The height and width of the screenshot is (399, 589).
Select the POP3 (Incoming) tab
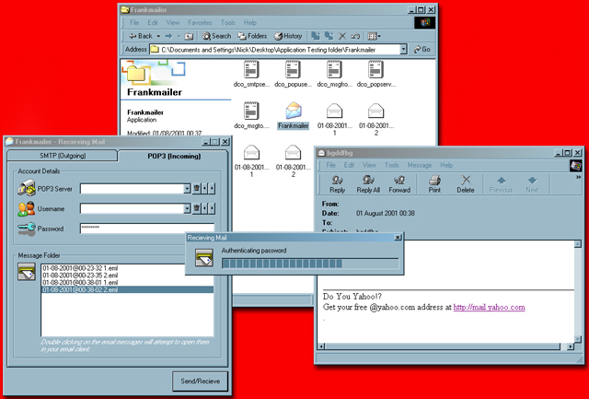pyautogui.click(x=174, y=156)
